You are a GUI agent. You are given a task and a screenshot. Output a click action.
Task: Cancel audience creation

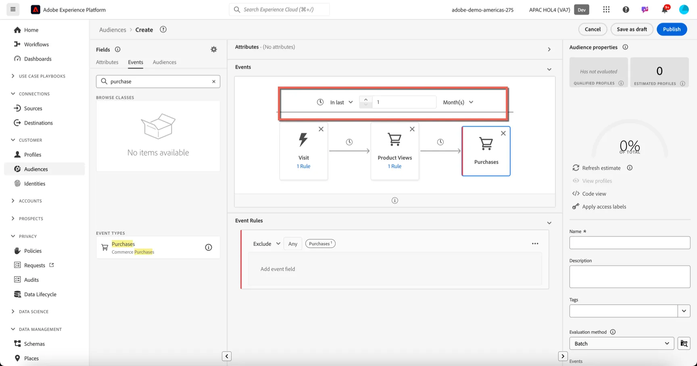pos(593,29)
